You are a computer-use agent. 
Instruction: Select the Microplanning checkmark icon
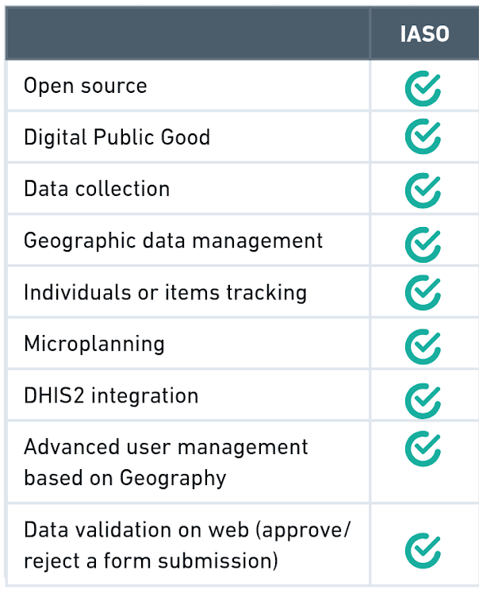click(x=423, y=345)
